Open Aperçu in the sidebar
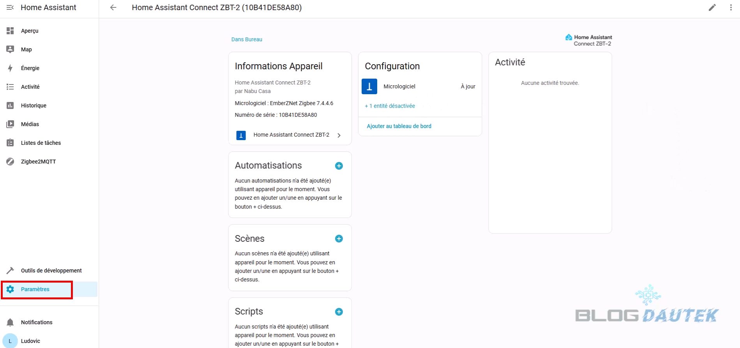 [x=30, y=31]
